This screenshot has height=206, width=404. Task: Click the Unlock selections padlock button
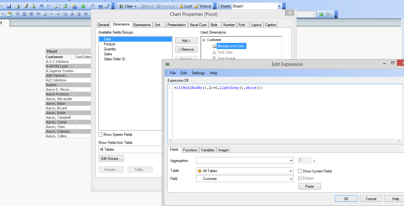203,6
